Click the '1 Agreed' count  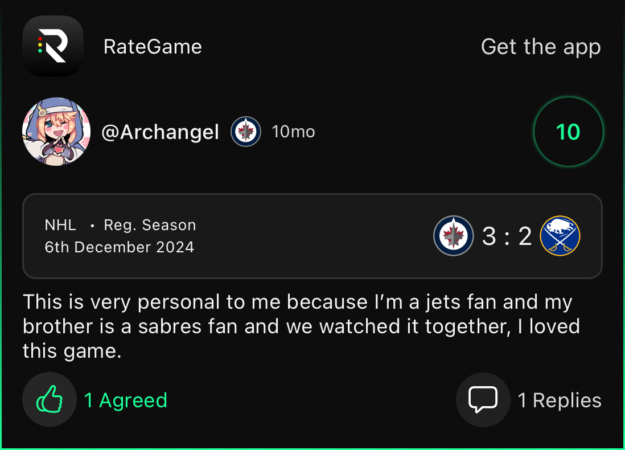point(125,400)
